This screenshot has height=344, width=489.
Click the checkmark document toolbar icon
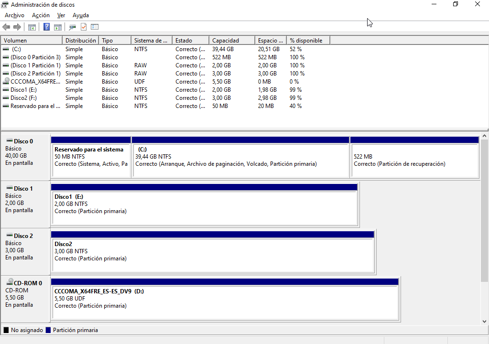click(x=84, y=27)
